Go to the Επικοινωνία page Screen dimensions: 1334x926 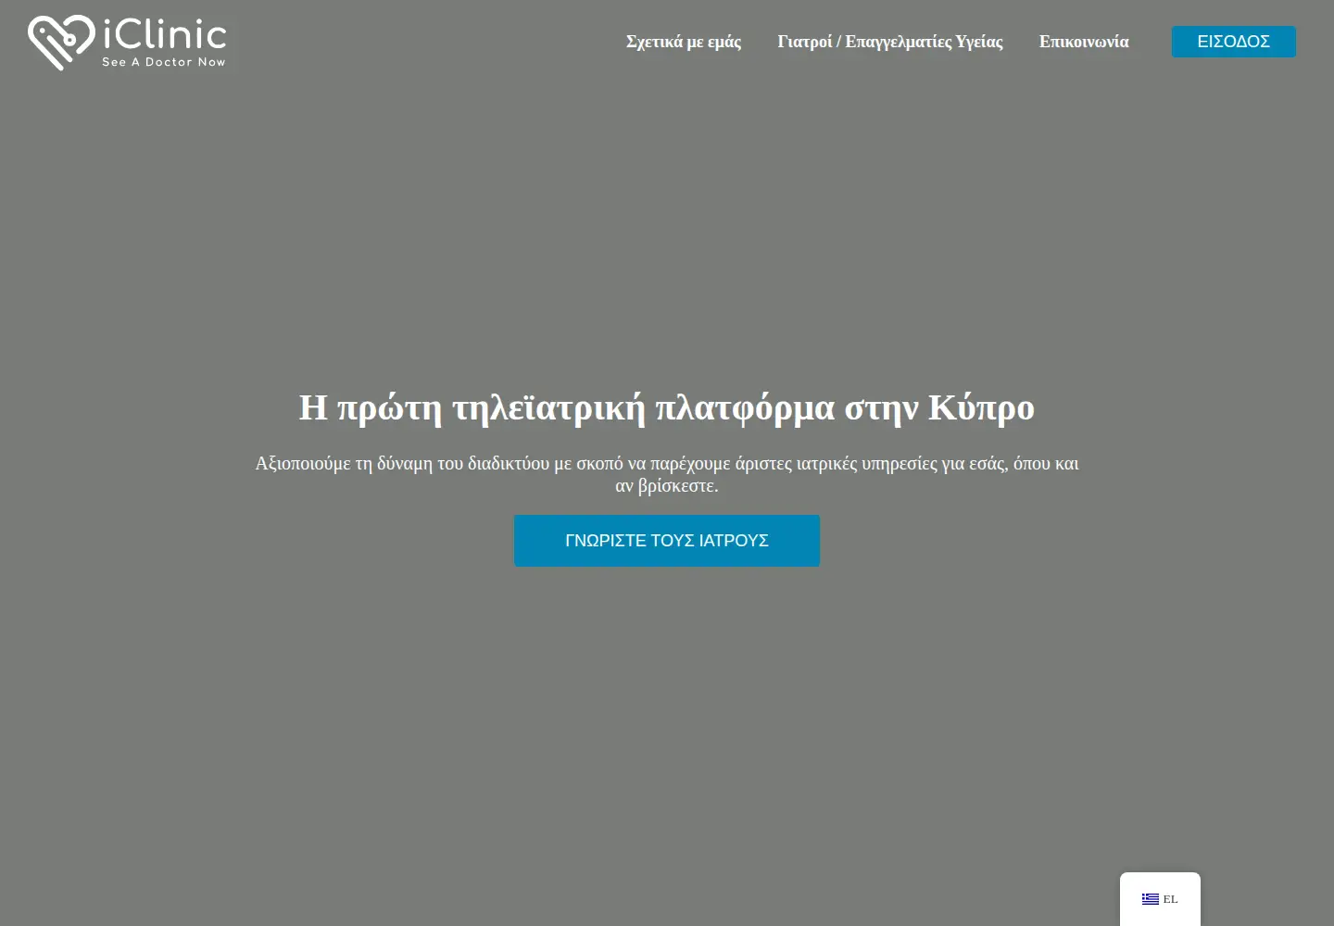(1084, 42)
